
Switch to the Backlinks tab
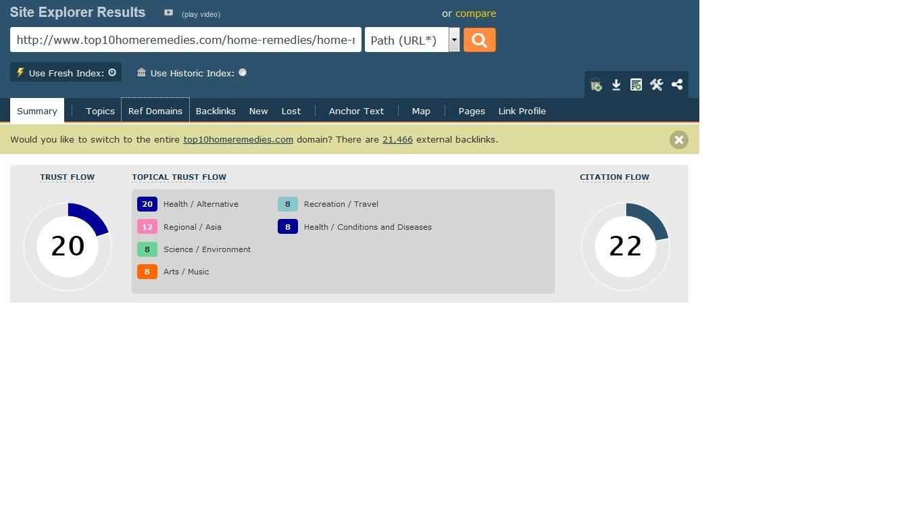pyautogui.click(x=216, y=111)
